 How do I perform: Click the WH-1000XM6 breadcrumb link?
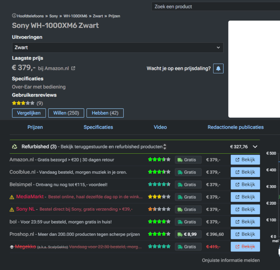tap(75, 16)
